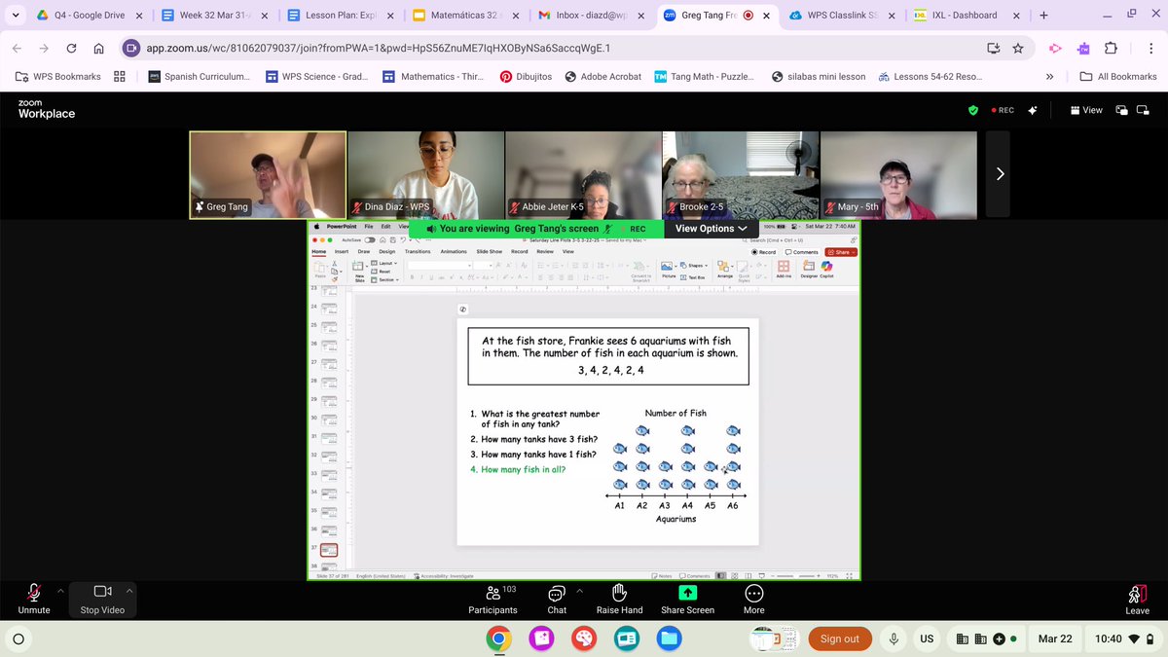
Task: Select Dina Diaz - WPS video tile
Action: coord(425,174)
